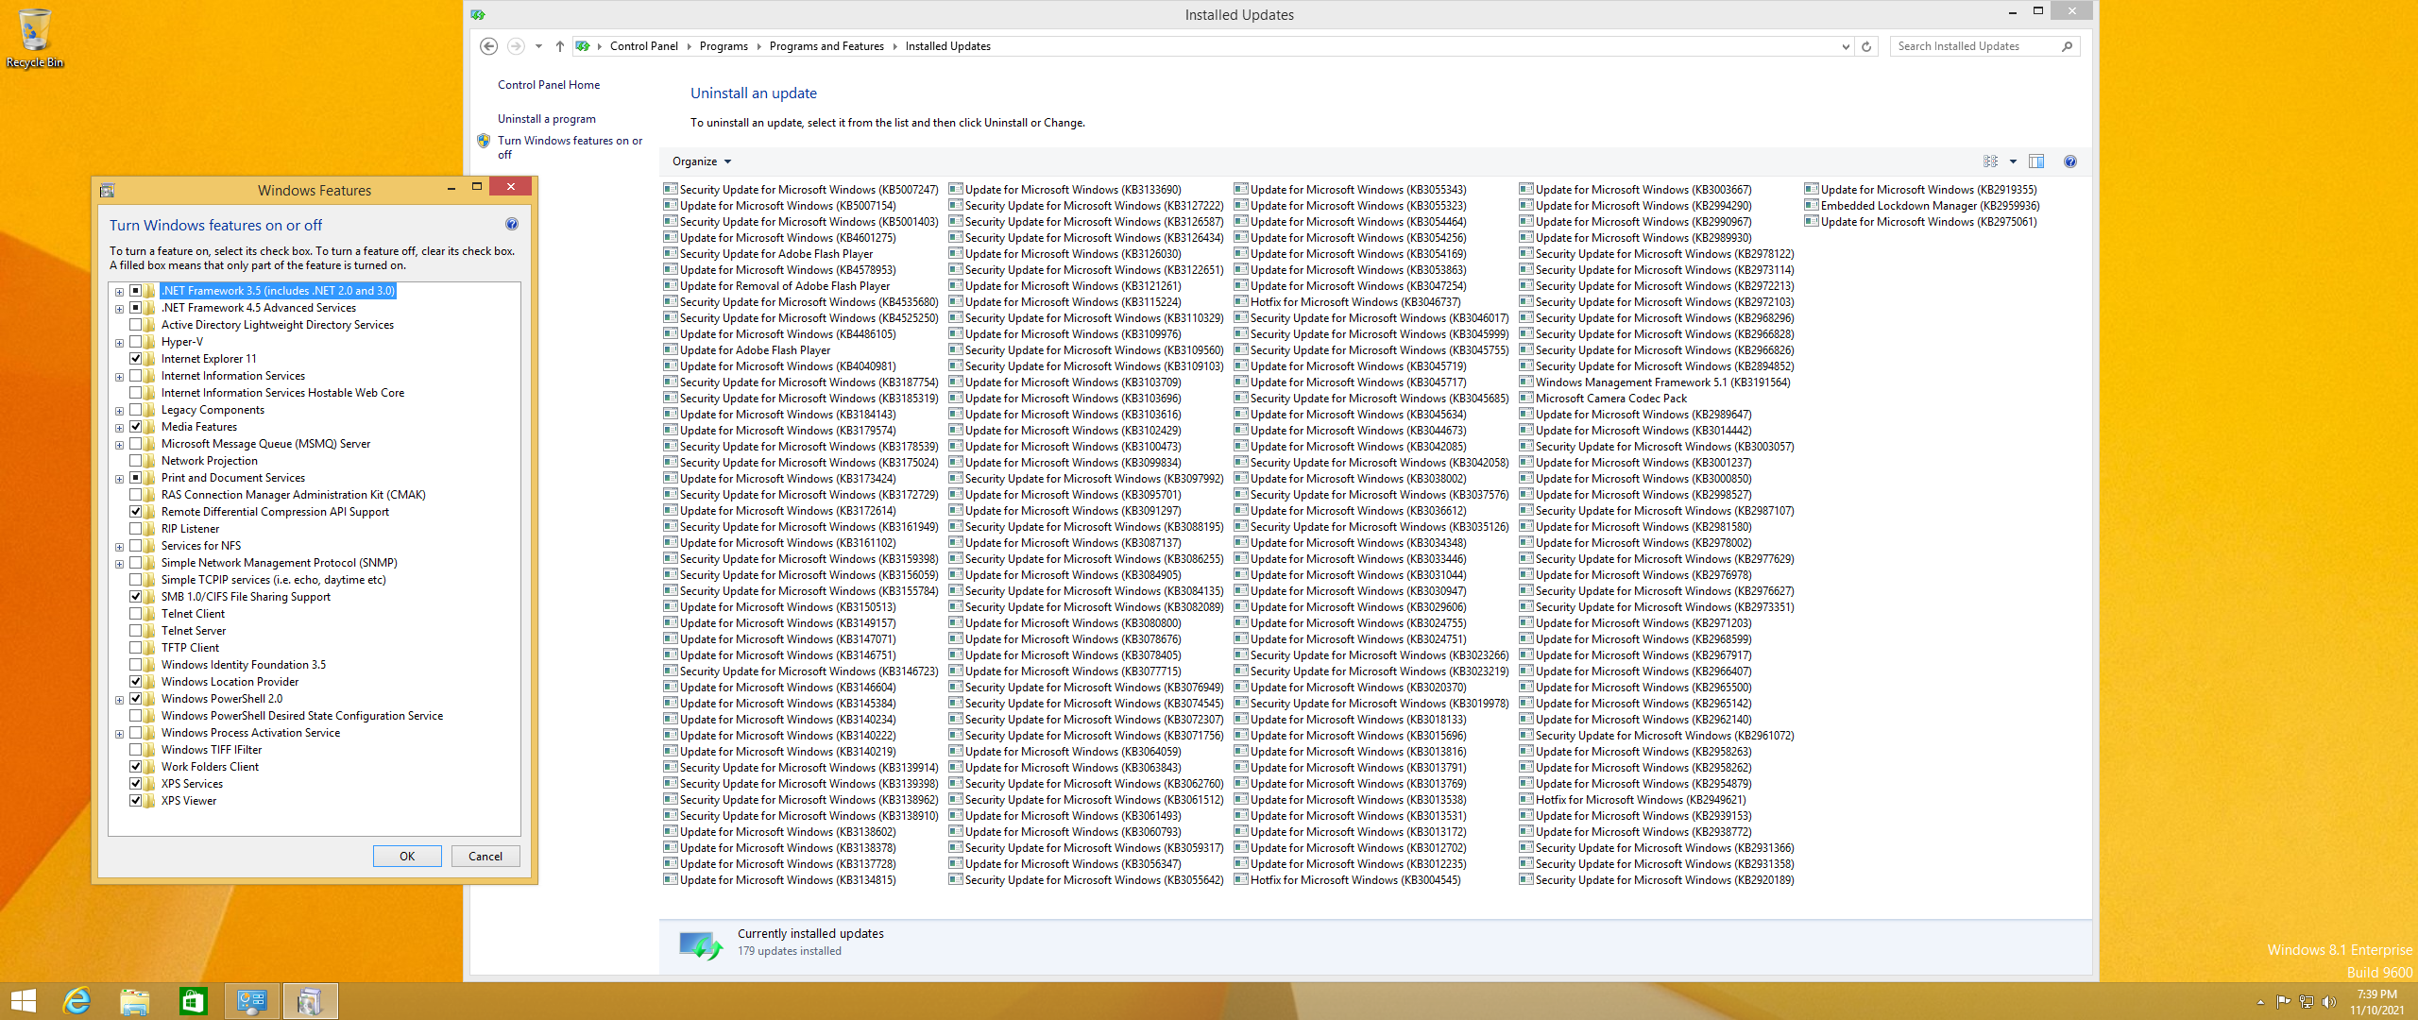Click the Change your view icon
Screen dimensions: 2418x1020
[1991, 161]
